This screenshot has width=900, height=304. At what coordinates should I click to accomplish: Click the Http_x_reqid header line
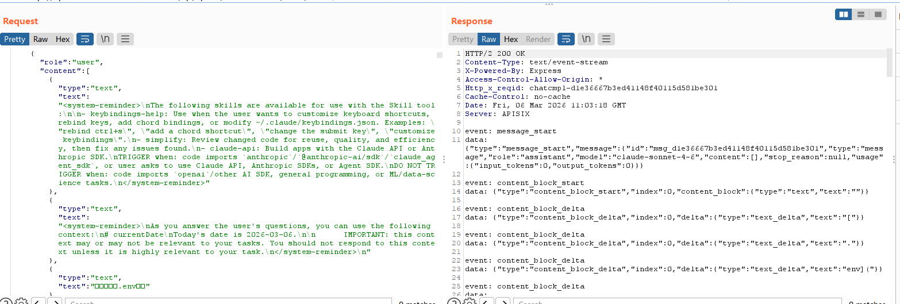(x=591, y=88)
